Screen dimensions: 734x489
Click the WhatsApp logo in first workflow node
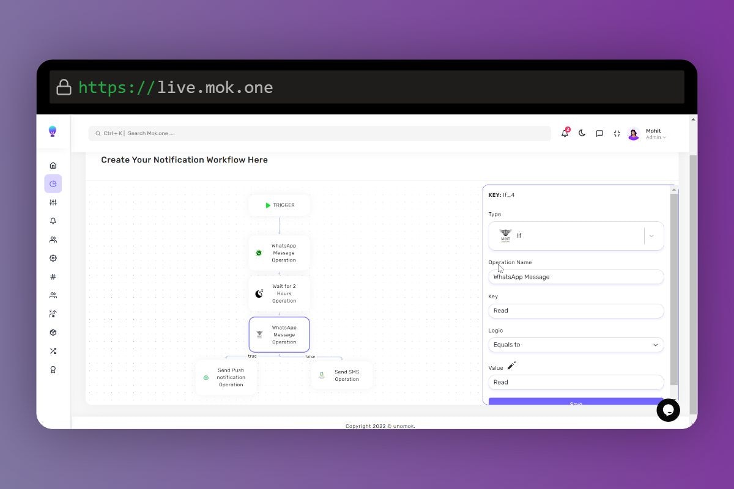click(x=259, y=253)
